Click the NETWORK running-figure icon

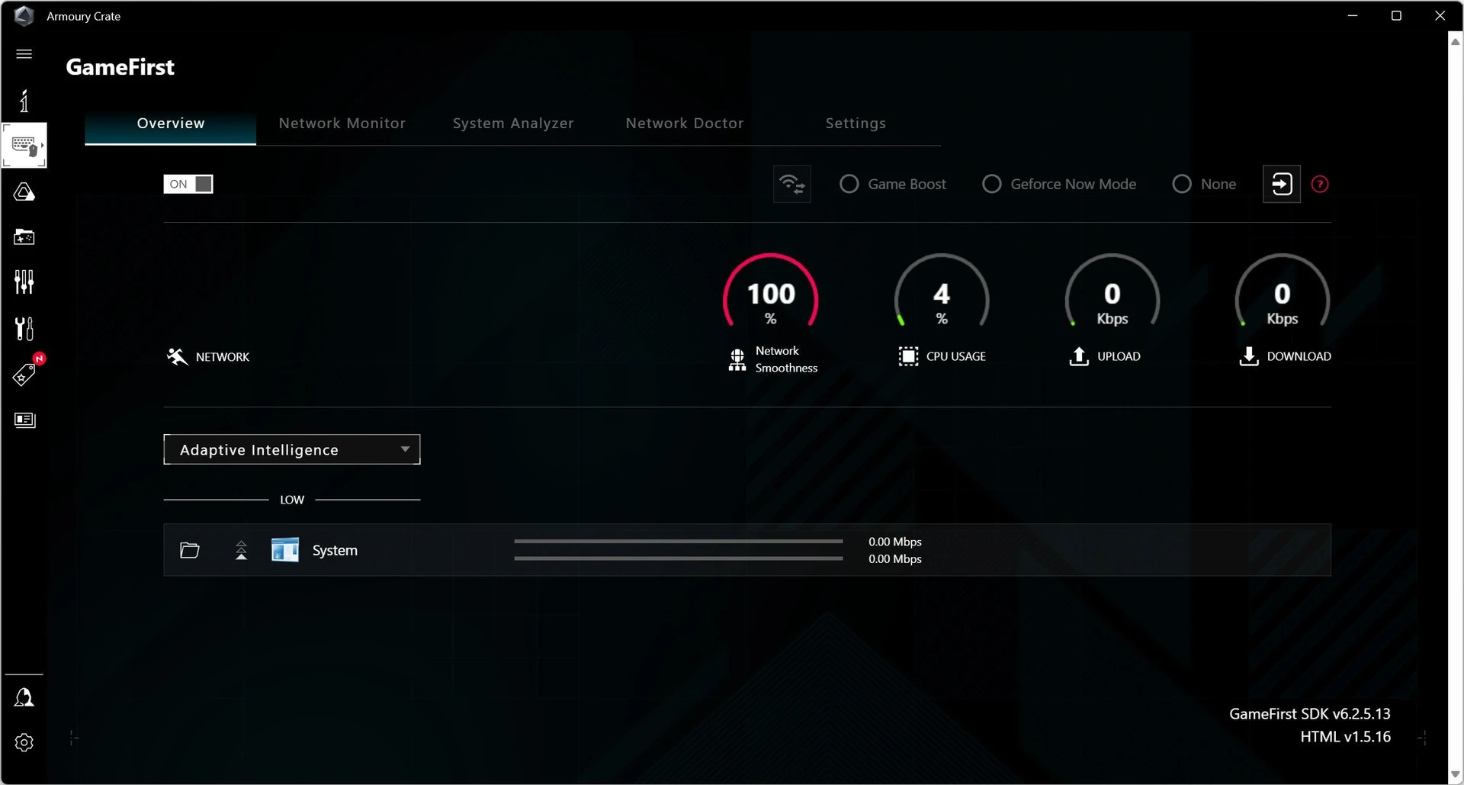pos(177,356)
